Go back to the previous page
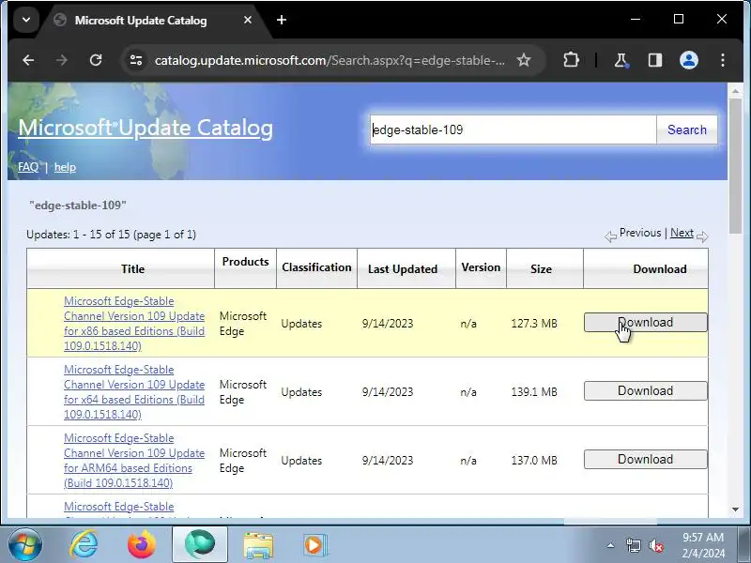 [x=28, y=60]
